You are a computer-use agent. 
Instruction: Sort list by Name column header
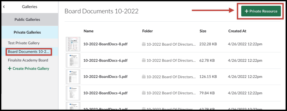(89, 31)
